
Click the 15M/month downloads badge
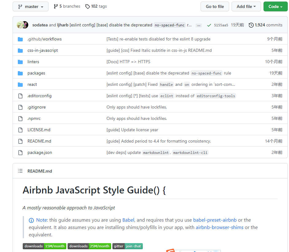coord(45,246)
